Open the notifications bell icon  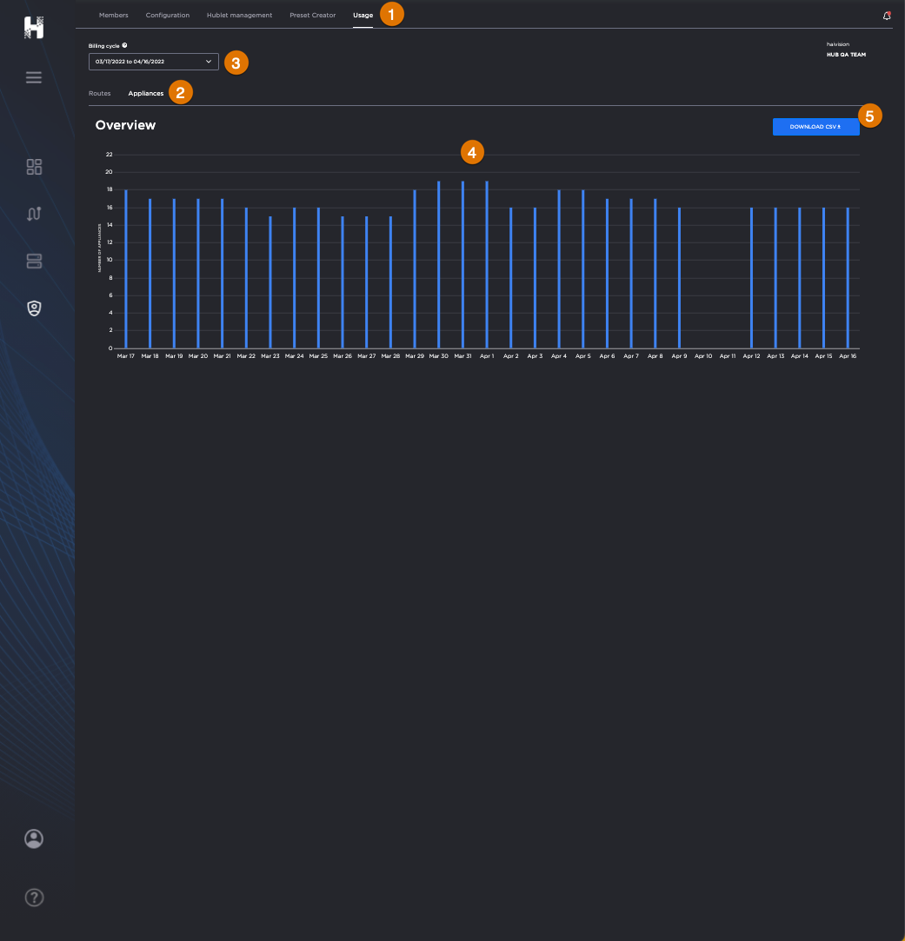(887, 15)
